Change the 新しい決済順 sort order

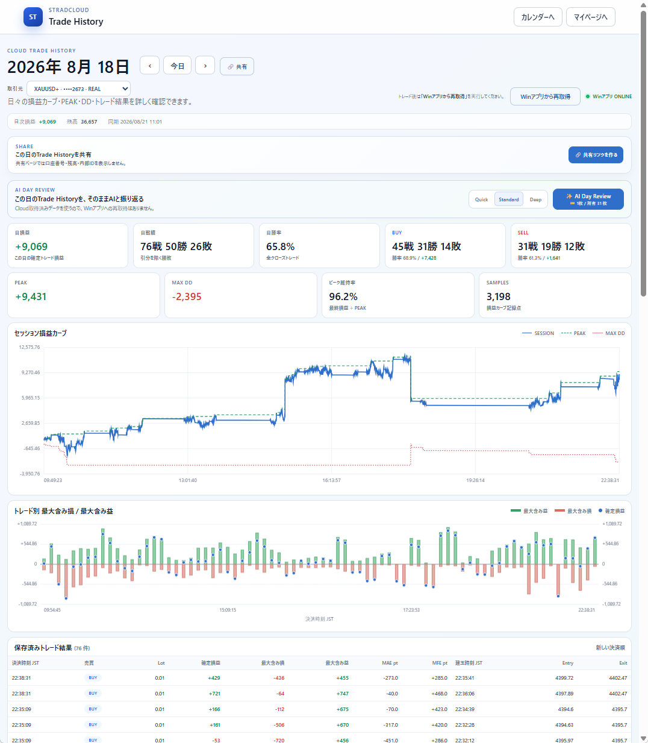610,648
